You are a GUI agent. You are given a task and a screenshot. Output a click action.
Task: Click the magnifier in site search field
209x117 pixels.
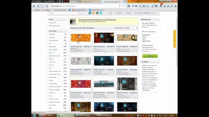click(79, 13)
